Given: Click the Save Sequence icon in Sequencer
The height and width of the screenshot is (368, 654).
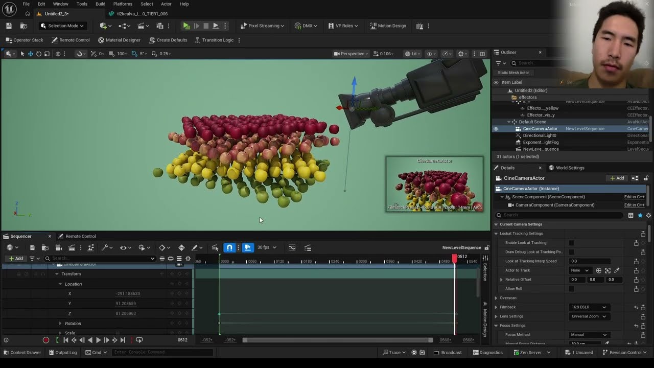Looking at the screenshot, I should point(32,247).
